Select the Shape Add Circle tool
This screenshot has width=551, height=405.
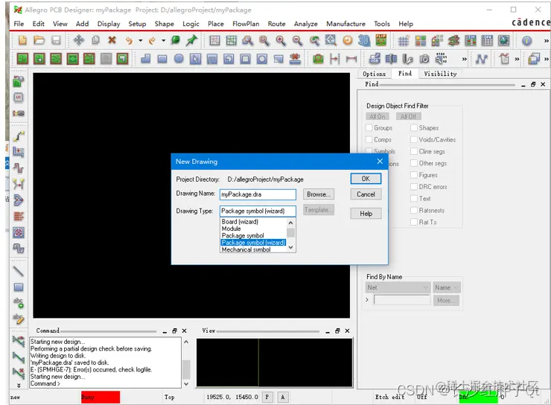click(179, 59)
